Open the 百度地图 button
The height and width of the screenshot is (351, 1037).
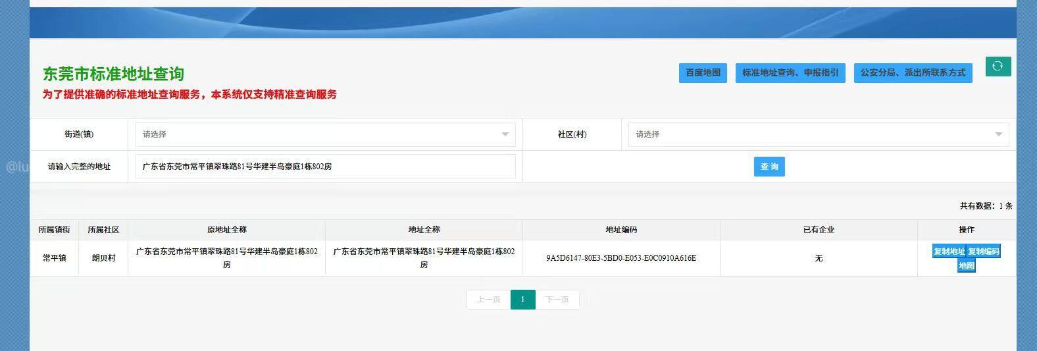(x=703, y=73)
